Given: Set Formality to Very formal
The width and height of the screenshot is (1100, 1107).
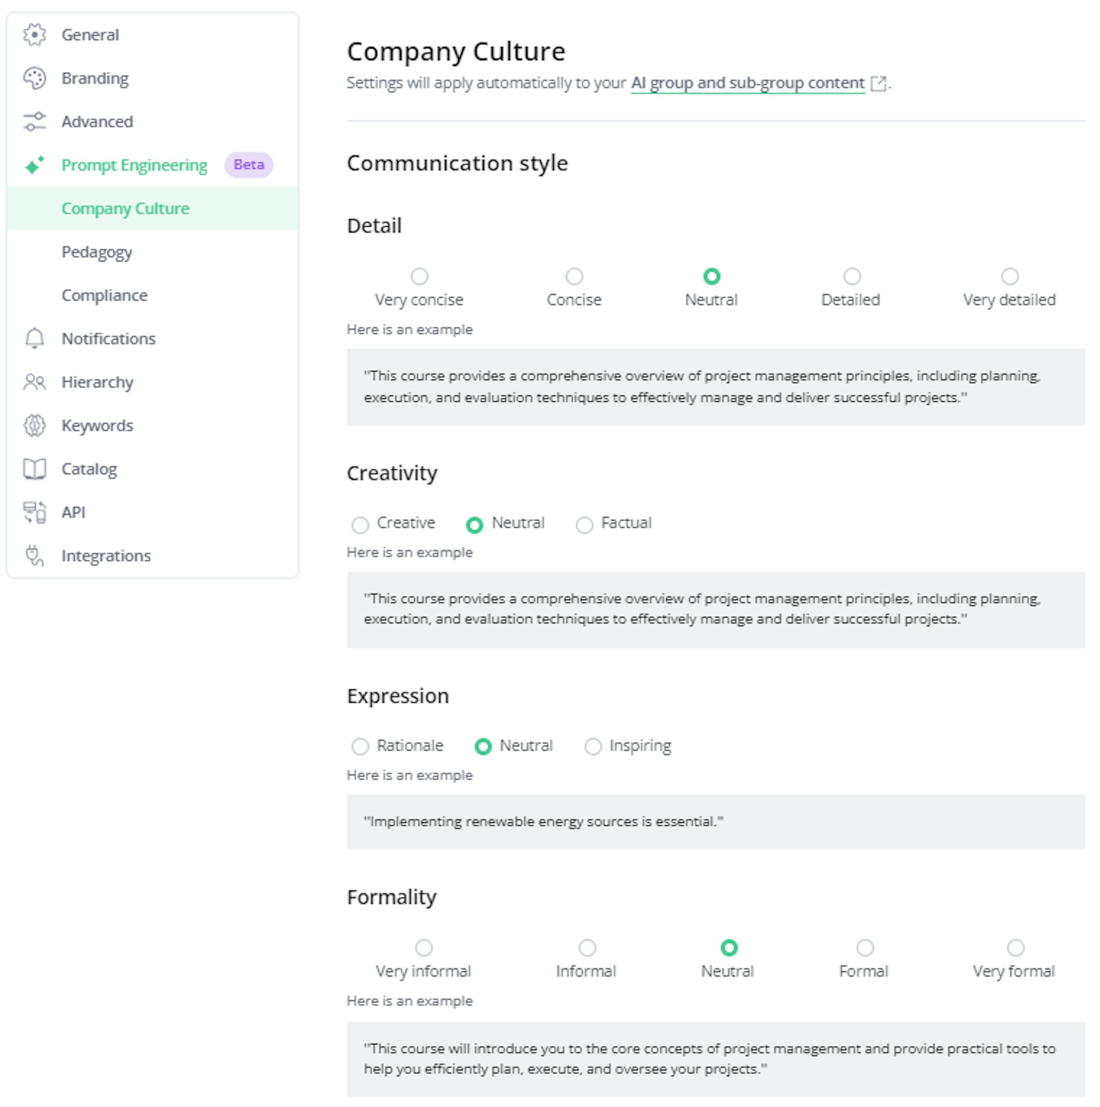Looking at the screenshot, I should 1015,948.
